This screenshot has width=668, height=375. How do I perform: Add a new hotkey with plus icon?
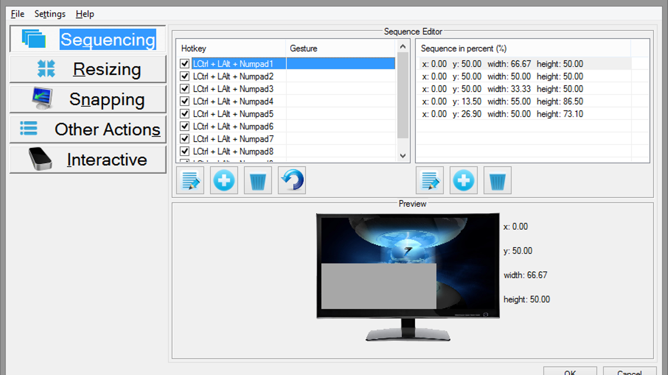pos(224,181)
